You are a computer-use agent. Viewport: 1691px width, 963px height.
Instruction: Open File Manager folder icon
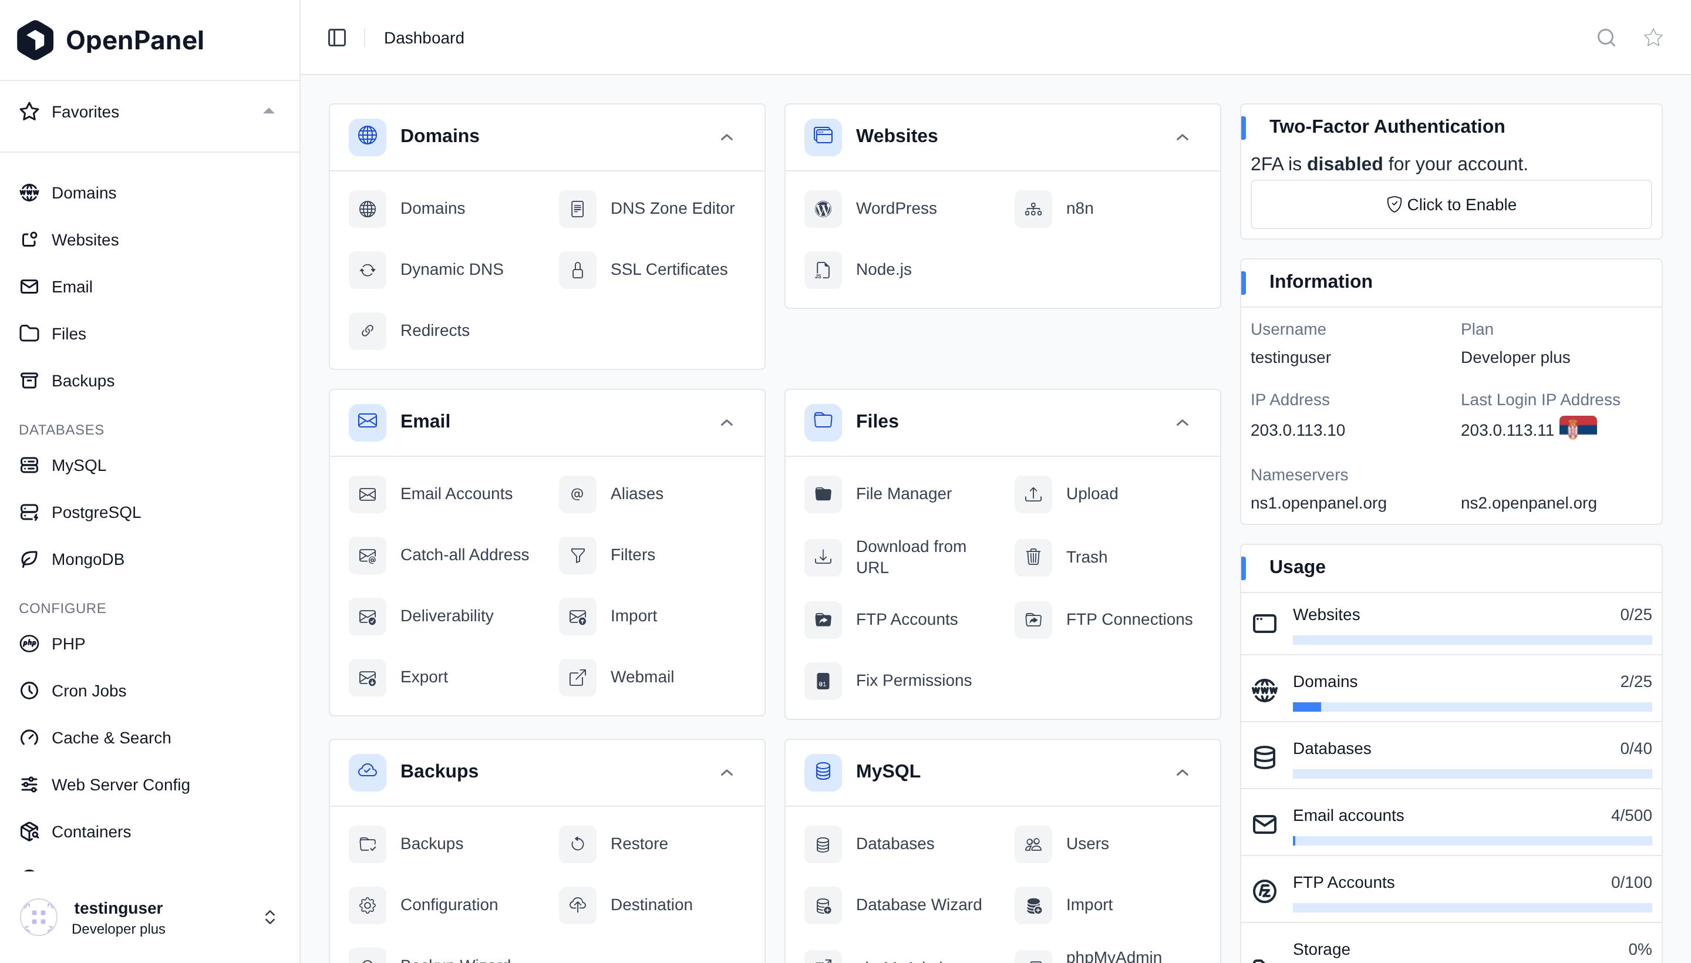point(823,494)
